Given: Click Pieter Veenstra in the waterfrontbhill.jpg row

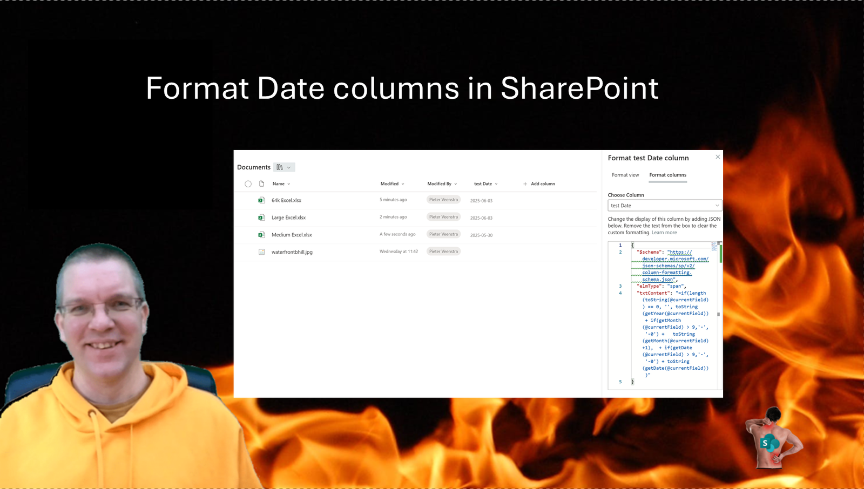Looking at the screenshot, I should [x=443, y=252].
